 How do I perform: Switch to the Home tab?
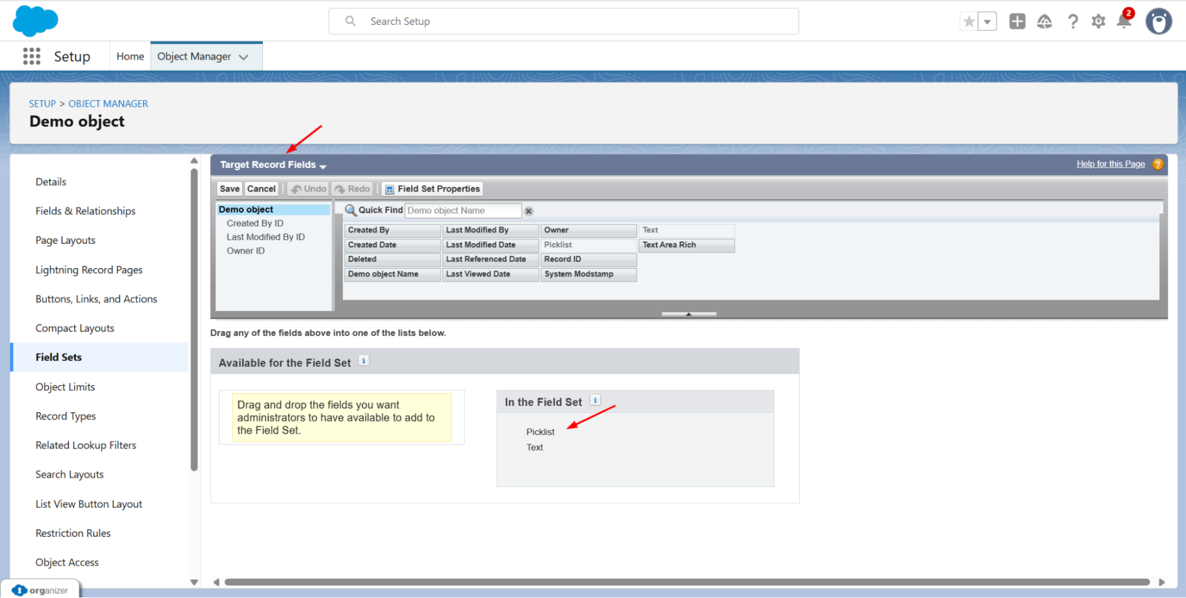[130, 56]
